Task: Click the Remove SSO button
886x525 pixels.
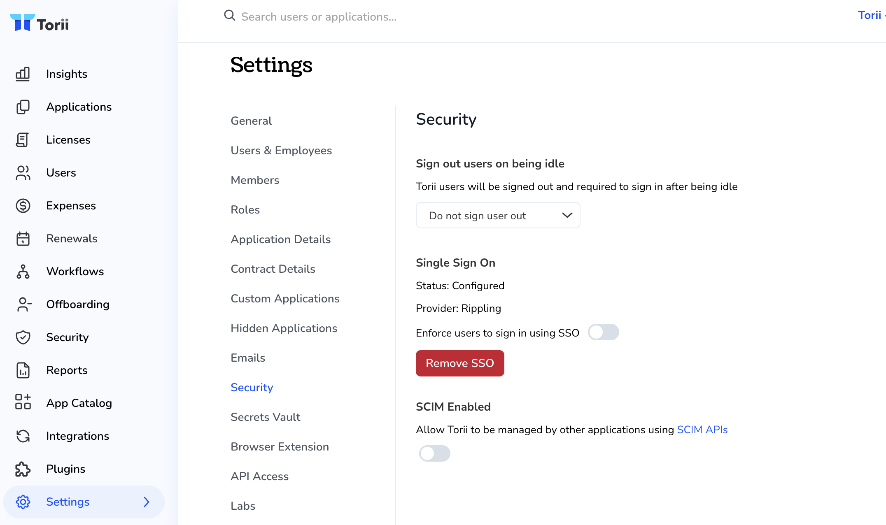Action: pyautogui.click(x=460, y=363)
